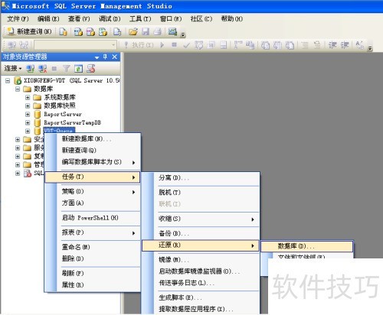Click the Database Engine Query icon
383x315 pixels.
63,31
